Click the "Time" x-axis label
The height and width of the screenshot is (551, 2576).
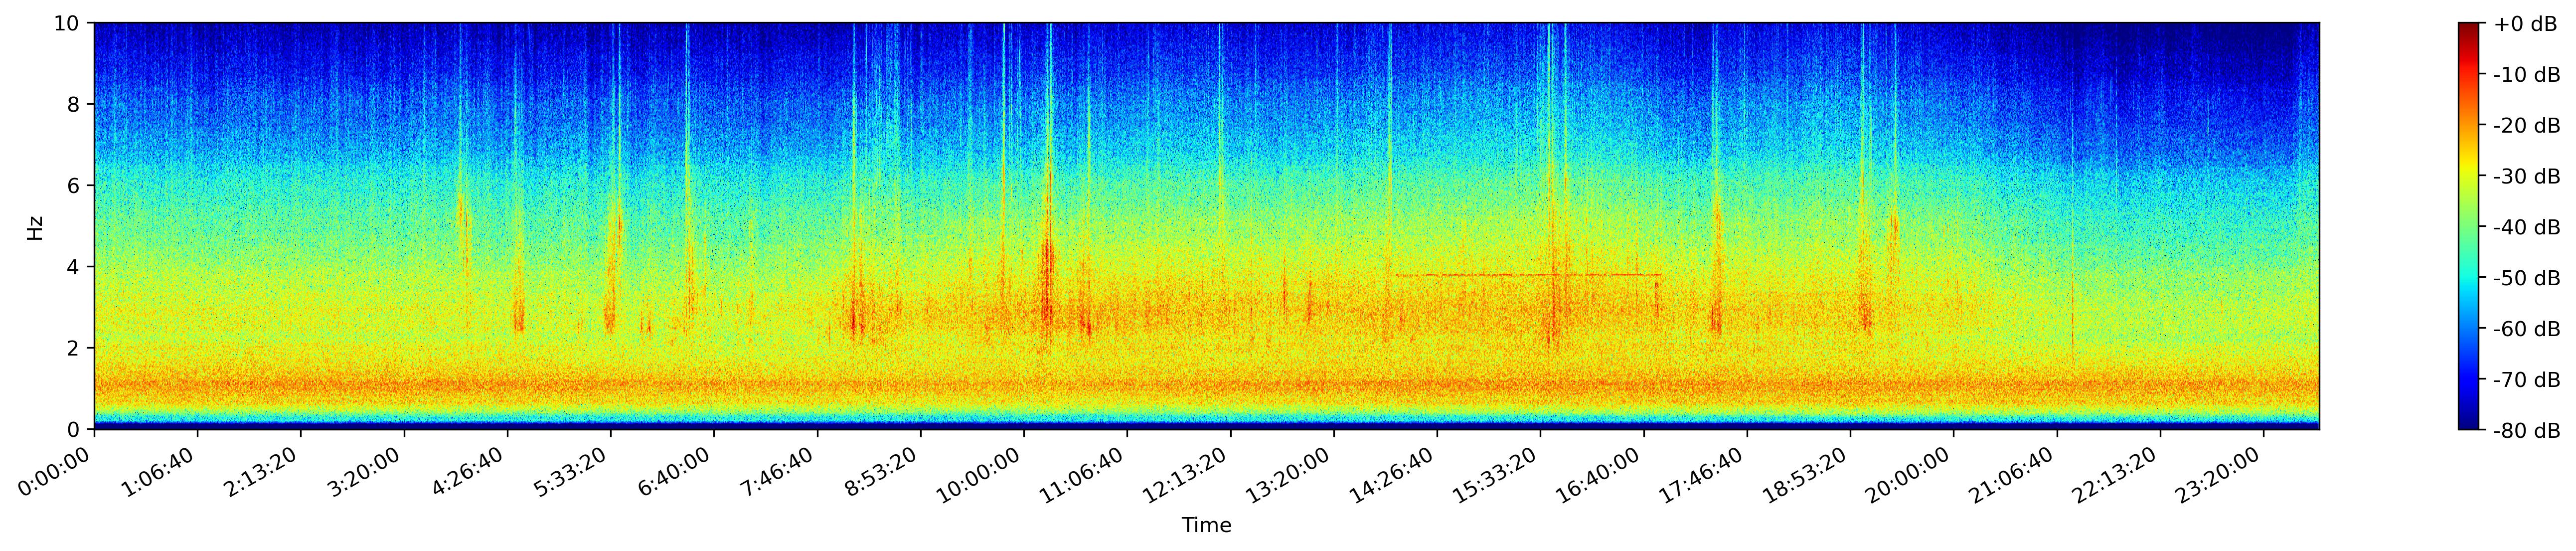(1206, 525)
